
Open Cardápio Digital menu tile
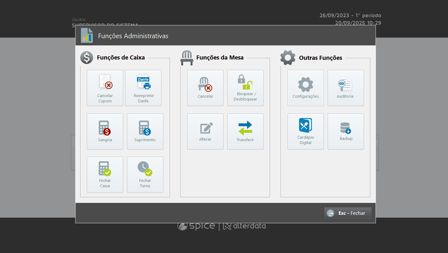[306, 132]
